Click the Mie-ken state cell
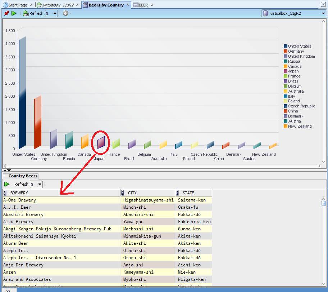The image size is (328, 292). point(193,272)
